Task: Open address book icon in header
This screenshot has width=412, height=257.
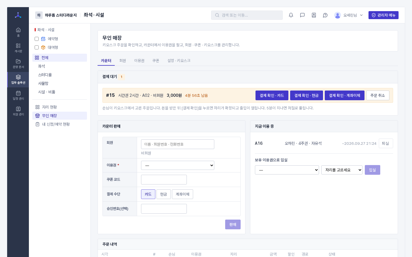Action: 314,15
